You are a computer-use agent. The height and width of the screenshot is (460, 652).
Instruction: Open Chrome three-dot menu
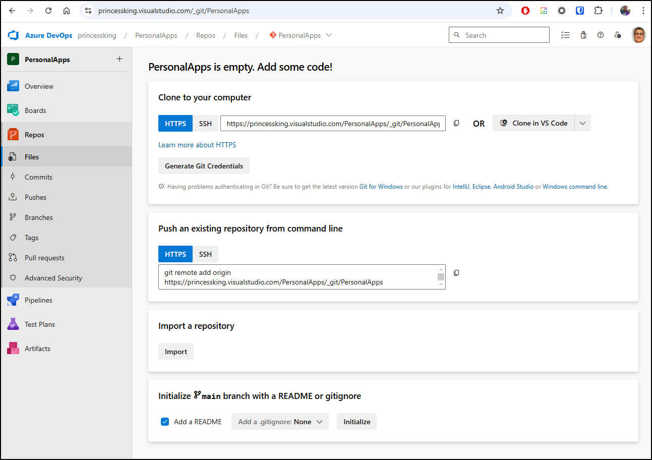tap(643, 11)
